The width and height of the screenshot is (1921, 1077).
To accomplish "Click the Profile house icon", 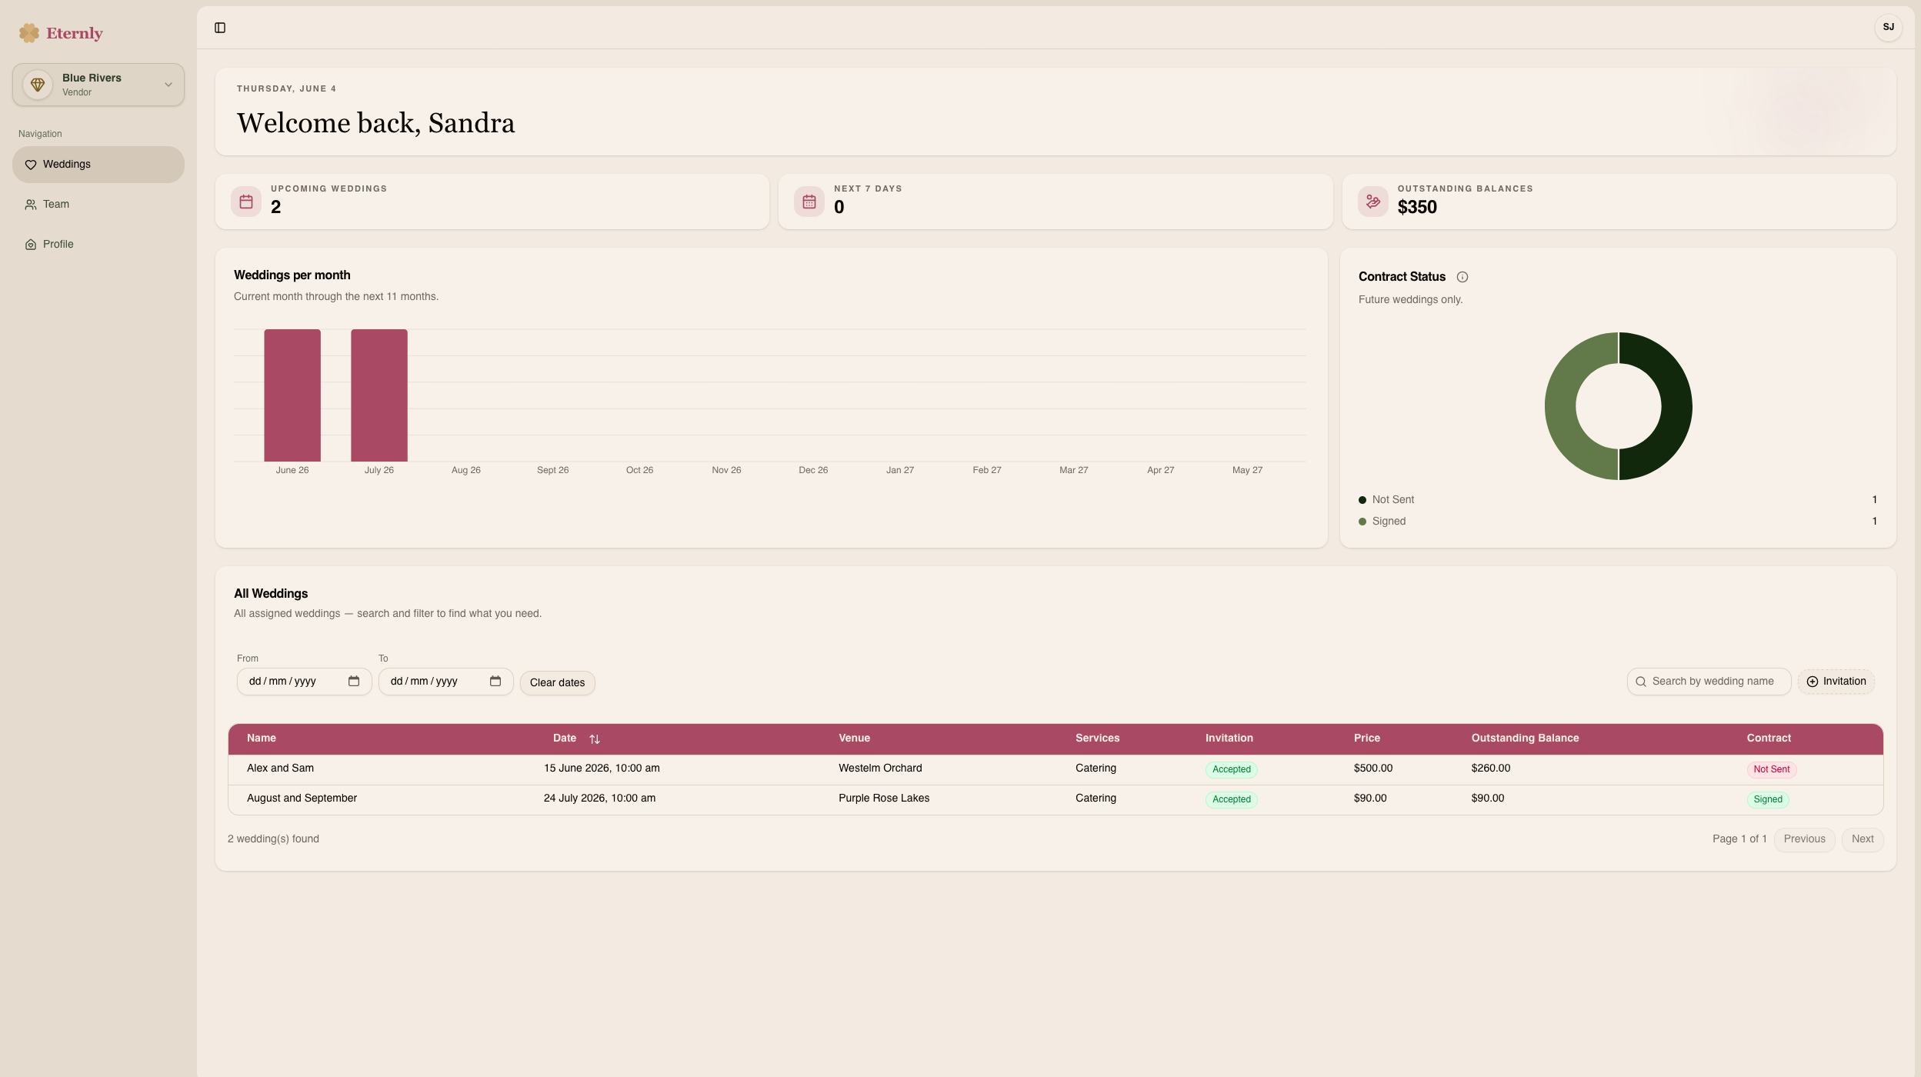I will point(31,245).
